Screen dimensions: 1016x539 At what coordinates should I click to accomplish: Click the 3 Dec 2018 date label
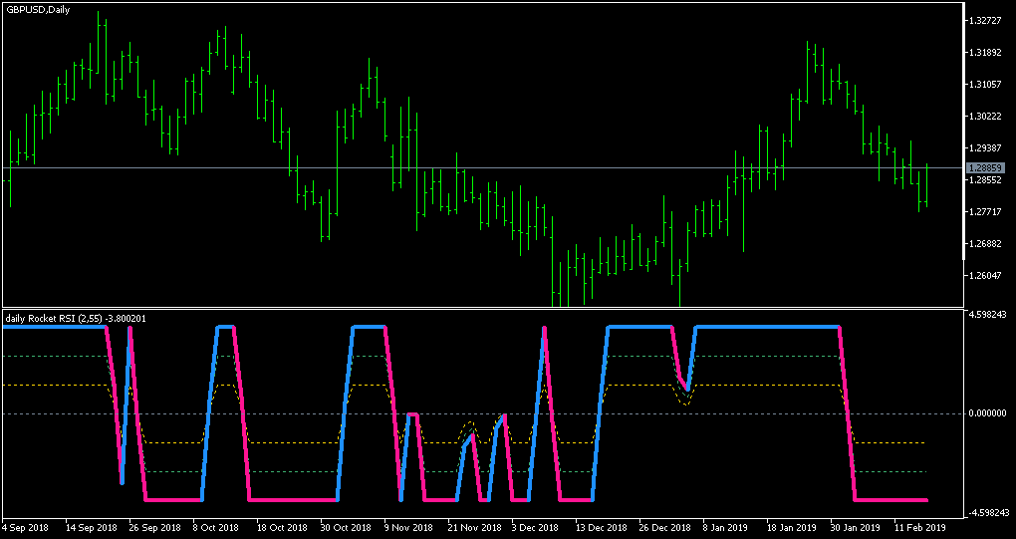(534, 527)
